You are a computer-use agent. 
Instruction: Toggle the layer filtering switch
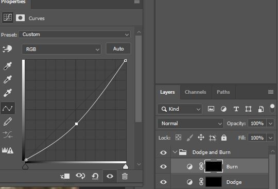click(272, 108)
